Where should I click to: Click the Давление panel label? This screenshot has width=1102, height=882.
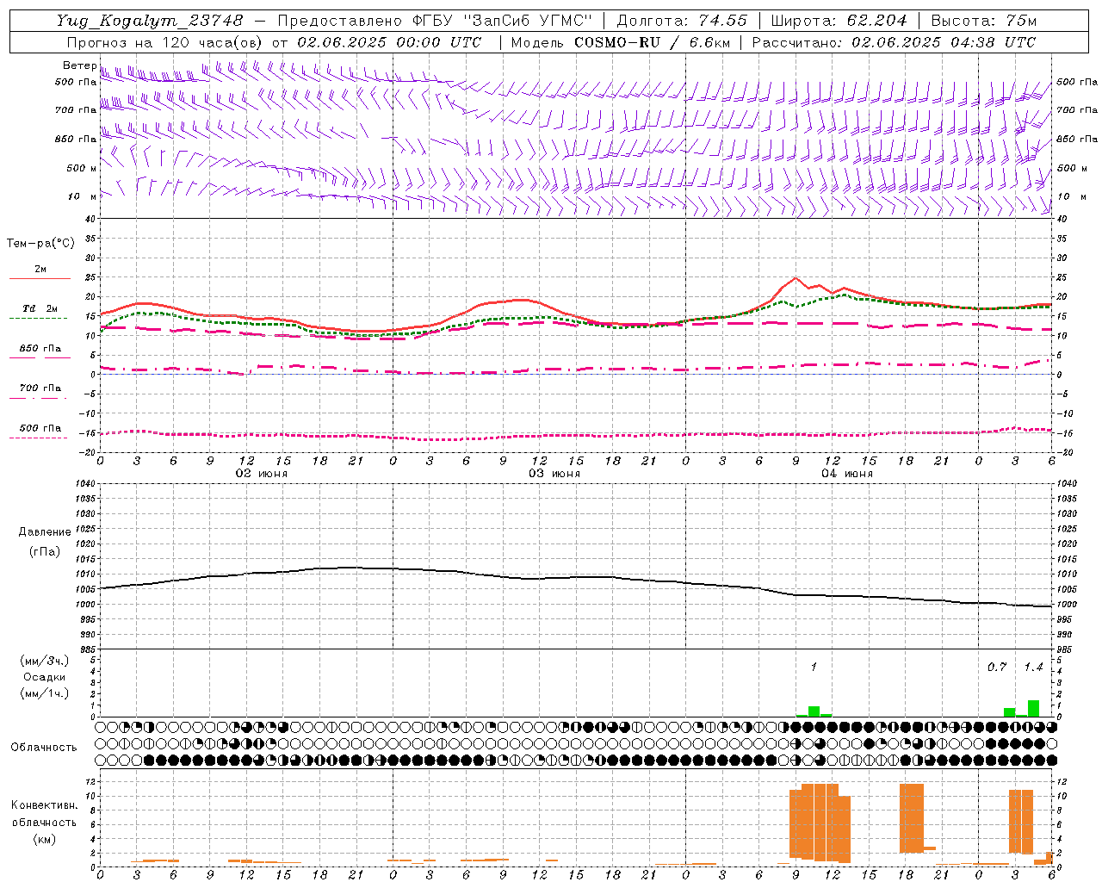pos(45,532)
